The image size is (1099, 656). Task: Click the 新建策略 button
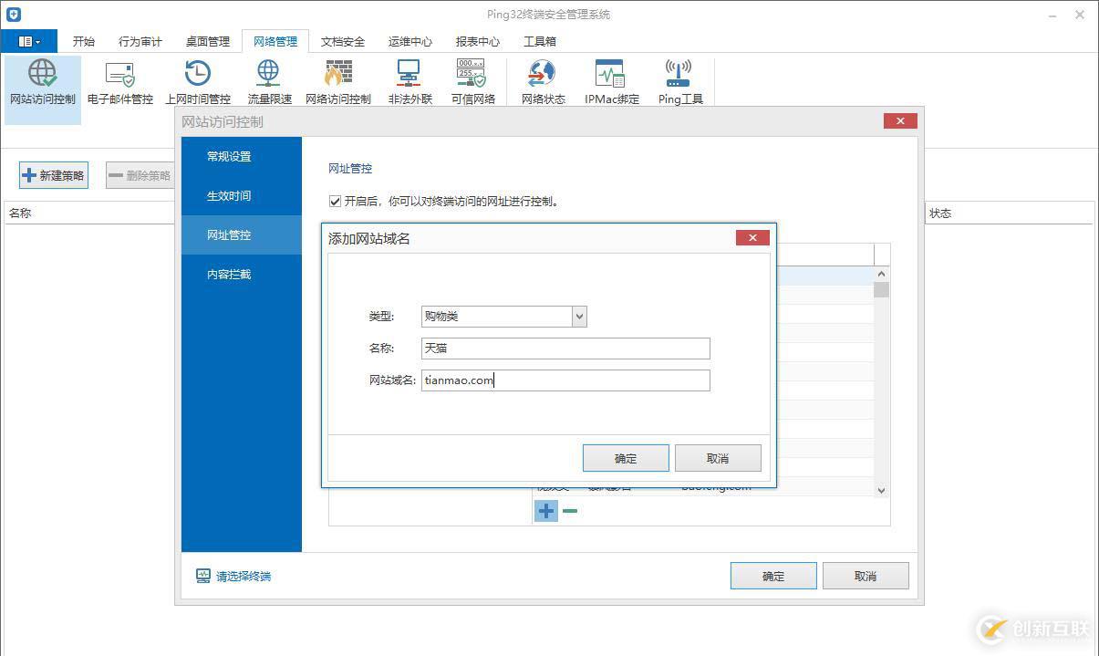click(x=54, y=175)
